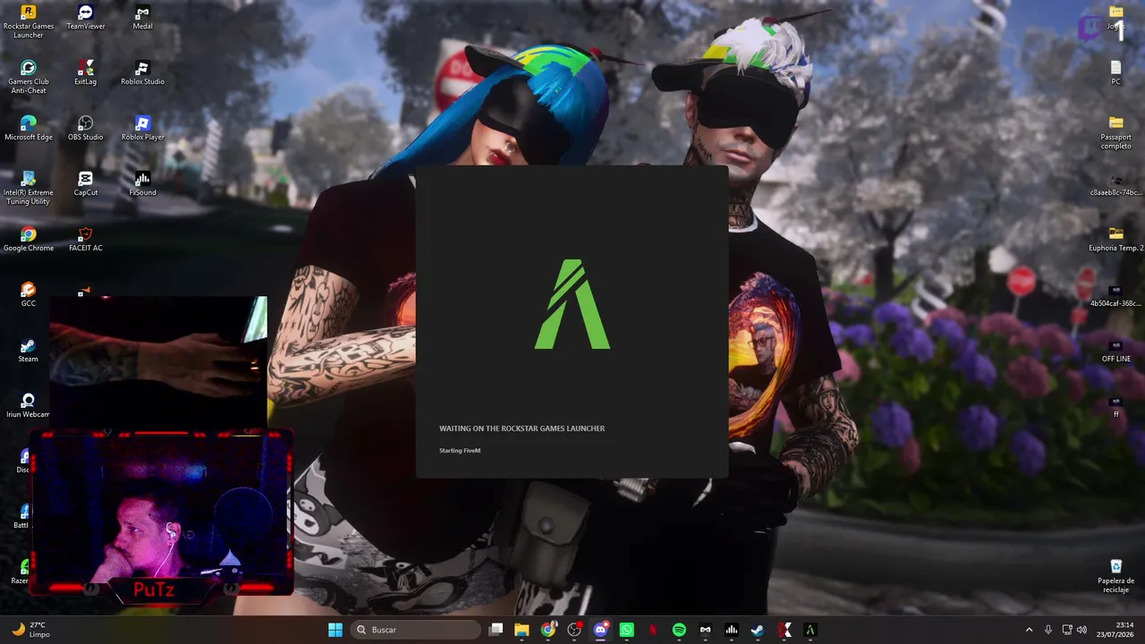Switch to ExitLag on the taskbar
1145x644 pixels.
pos(784,630)
